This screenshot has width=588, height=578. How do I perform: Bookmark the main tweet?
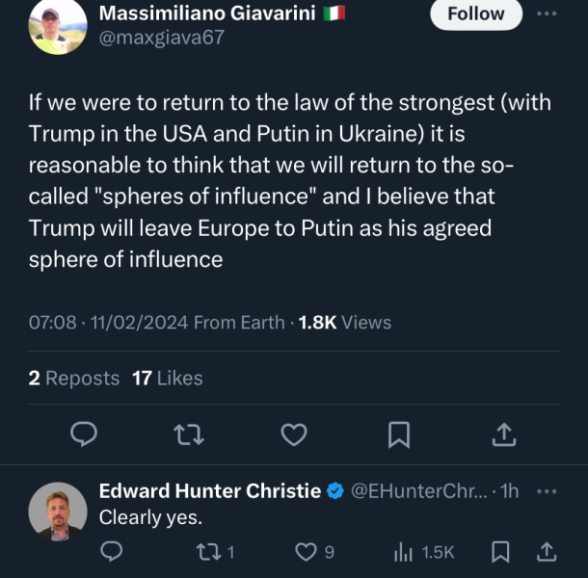point(398,435)
